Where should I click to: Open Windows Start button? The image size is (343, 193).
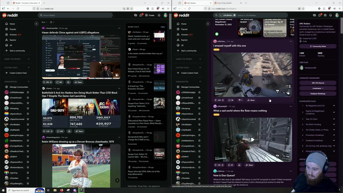tap(3, 190)
